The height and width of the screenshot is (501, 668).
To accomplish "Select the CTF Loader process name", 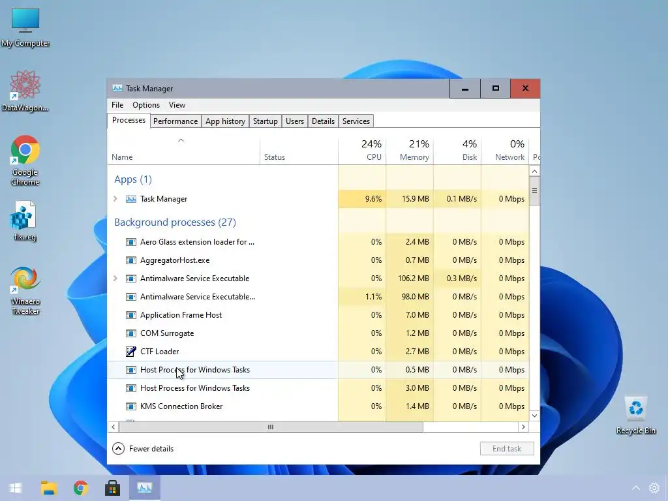I will point(159,352).
